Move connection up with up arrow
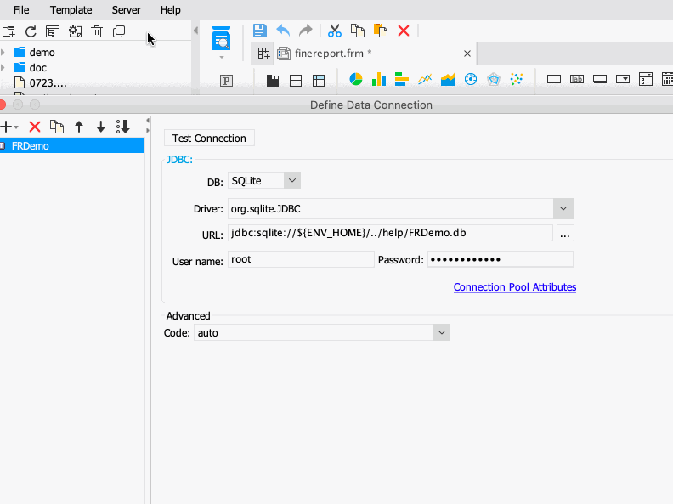 [79, 127]
